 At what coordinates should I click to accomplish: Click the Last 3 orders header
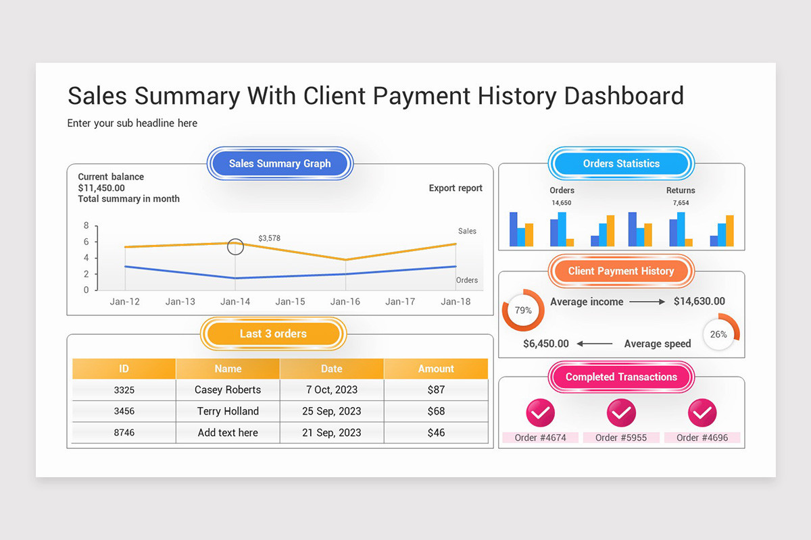pos(273,333)
